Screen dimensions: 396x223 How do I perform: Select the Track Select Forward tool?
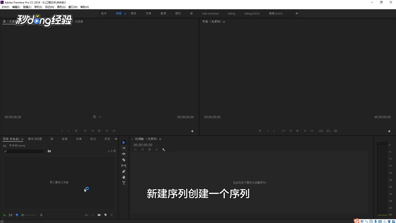coord(124,148)
